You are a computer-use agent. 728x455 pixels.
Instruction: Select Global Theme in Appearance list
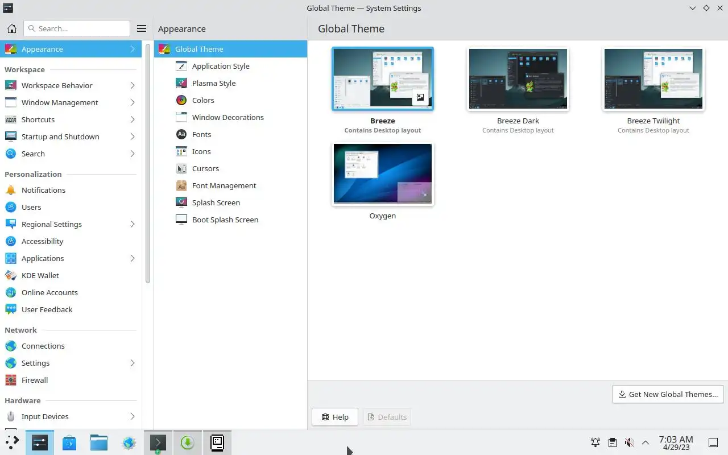(230, 49)
